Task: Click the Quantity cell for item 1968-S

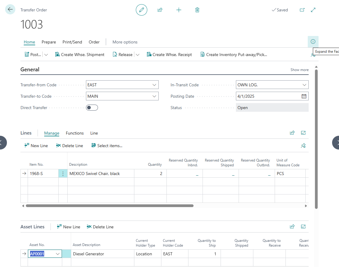Action: tap(150, 174)
